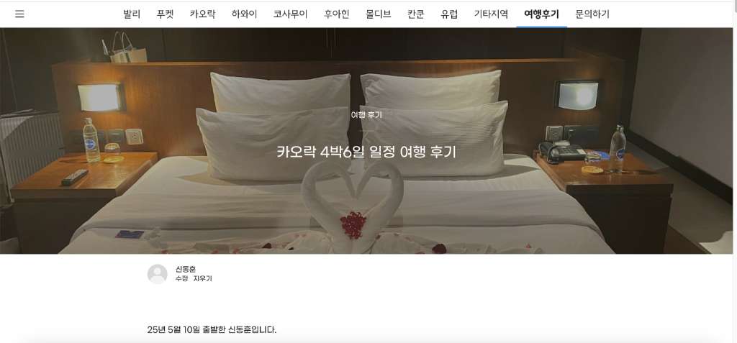Click the 수정 link under author
The height and width of the screenshot is (343, 737).
181,278
